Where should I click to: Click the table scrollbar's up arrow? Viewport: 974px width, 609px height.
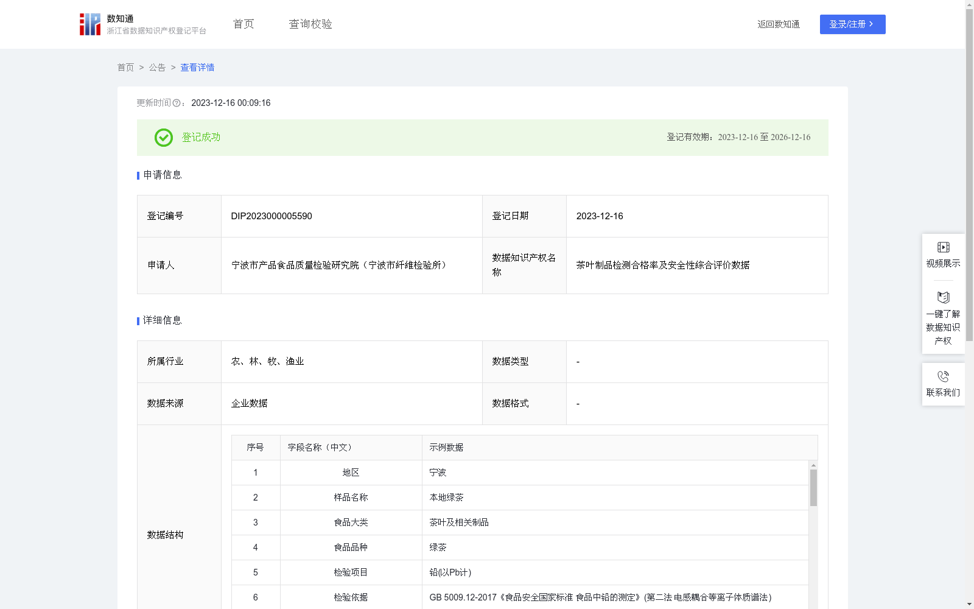[x=813, y=465]
